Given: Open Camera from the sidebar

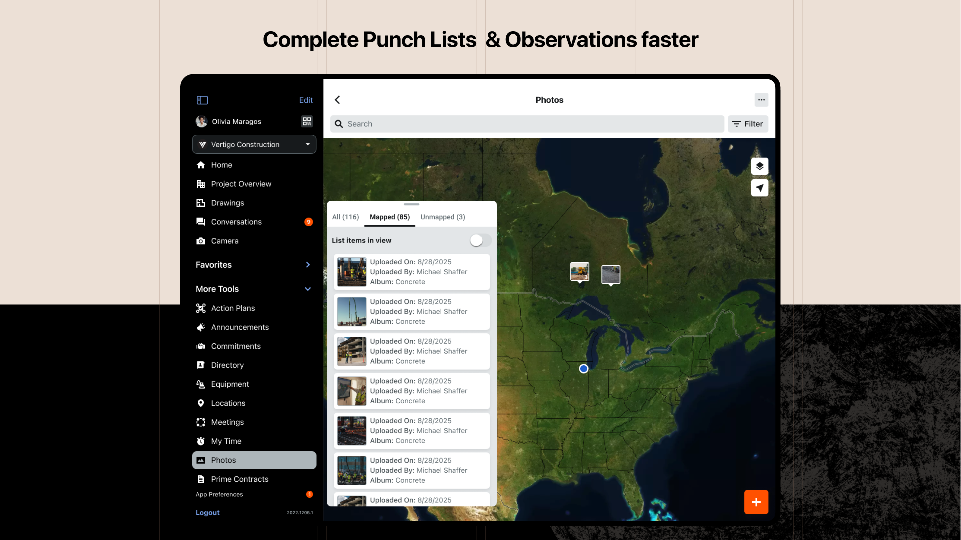Looking at the screenshot, I should click(x=224, y=241).
